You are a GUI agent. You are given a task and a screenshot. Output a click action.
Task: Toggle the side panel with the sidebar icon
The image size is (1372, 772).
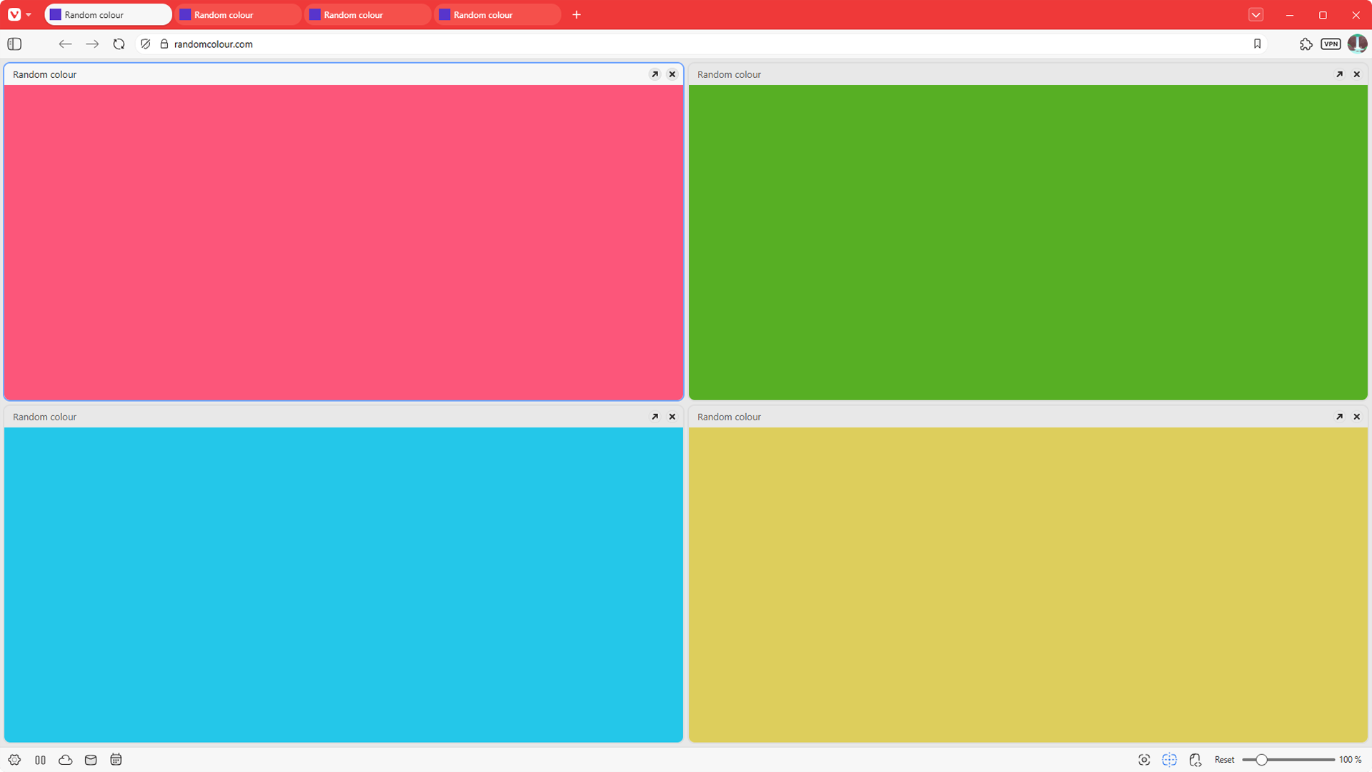point(14,44)
